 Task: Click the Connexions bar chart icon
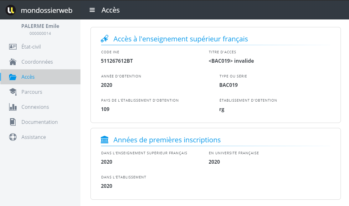(13, 107)
